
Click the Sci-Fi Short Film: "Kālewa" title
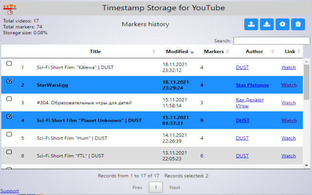75,67
